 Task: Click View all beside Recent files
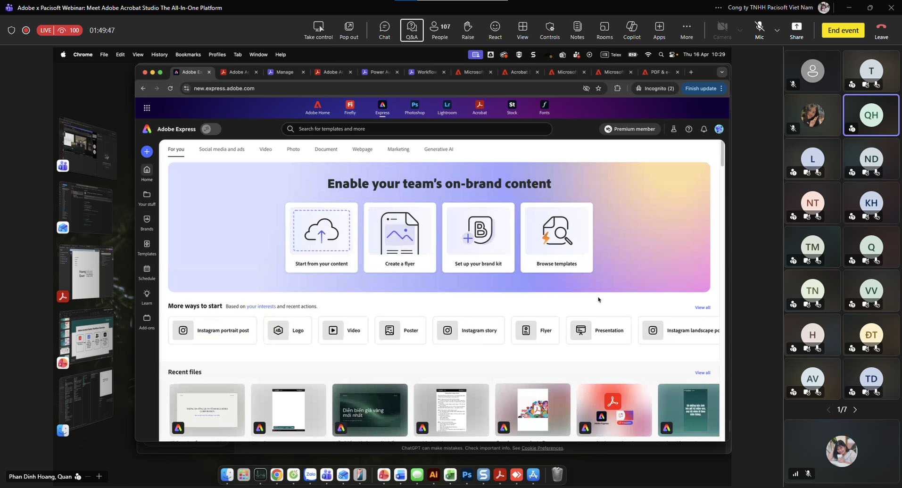click(702, 372)
